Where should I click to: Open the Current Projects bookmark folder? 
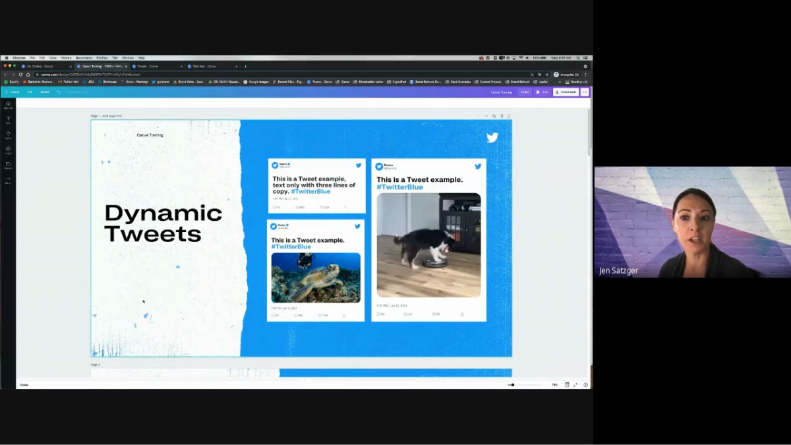[x=488, y=82]
